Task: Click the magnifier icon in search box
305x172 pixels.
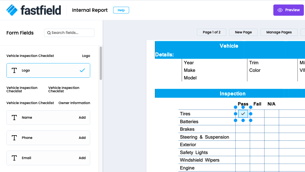Action: [x=49, y=33]
